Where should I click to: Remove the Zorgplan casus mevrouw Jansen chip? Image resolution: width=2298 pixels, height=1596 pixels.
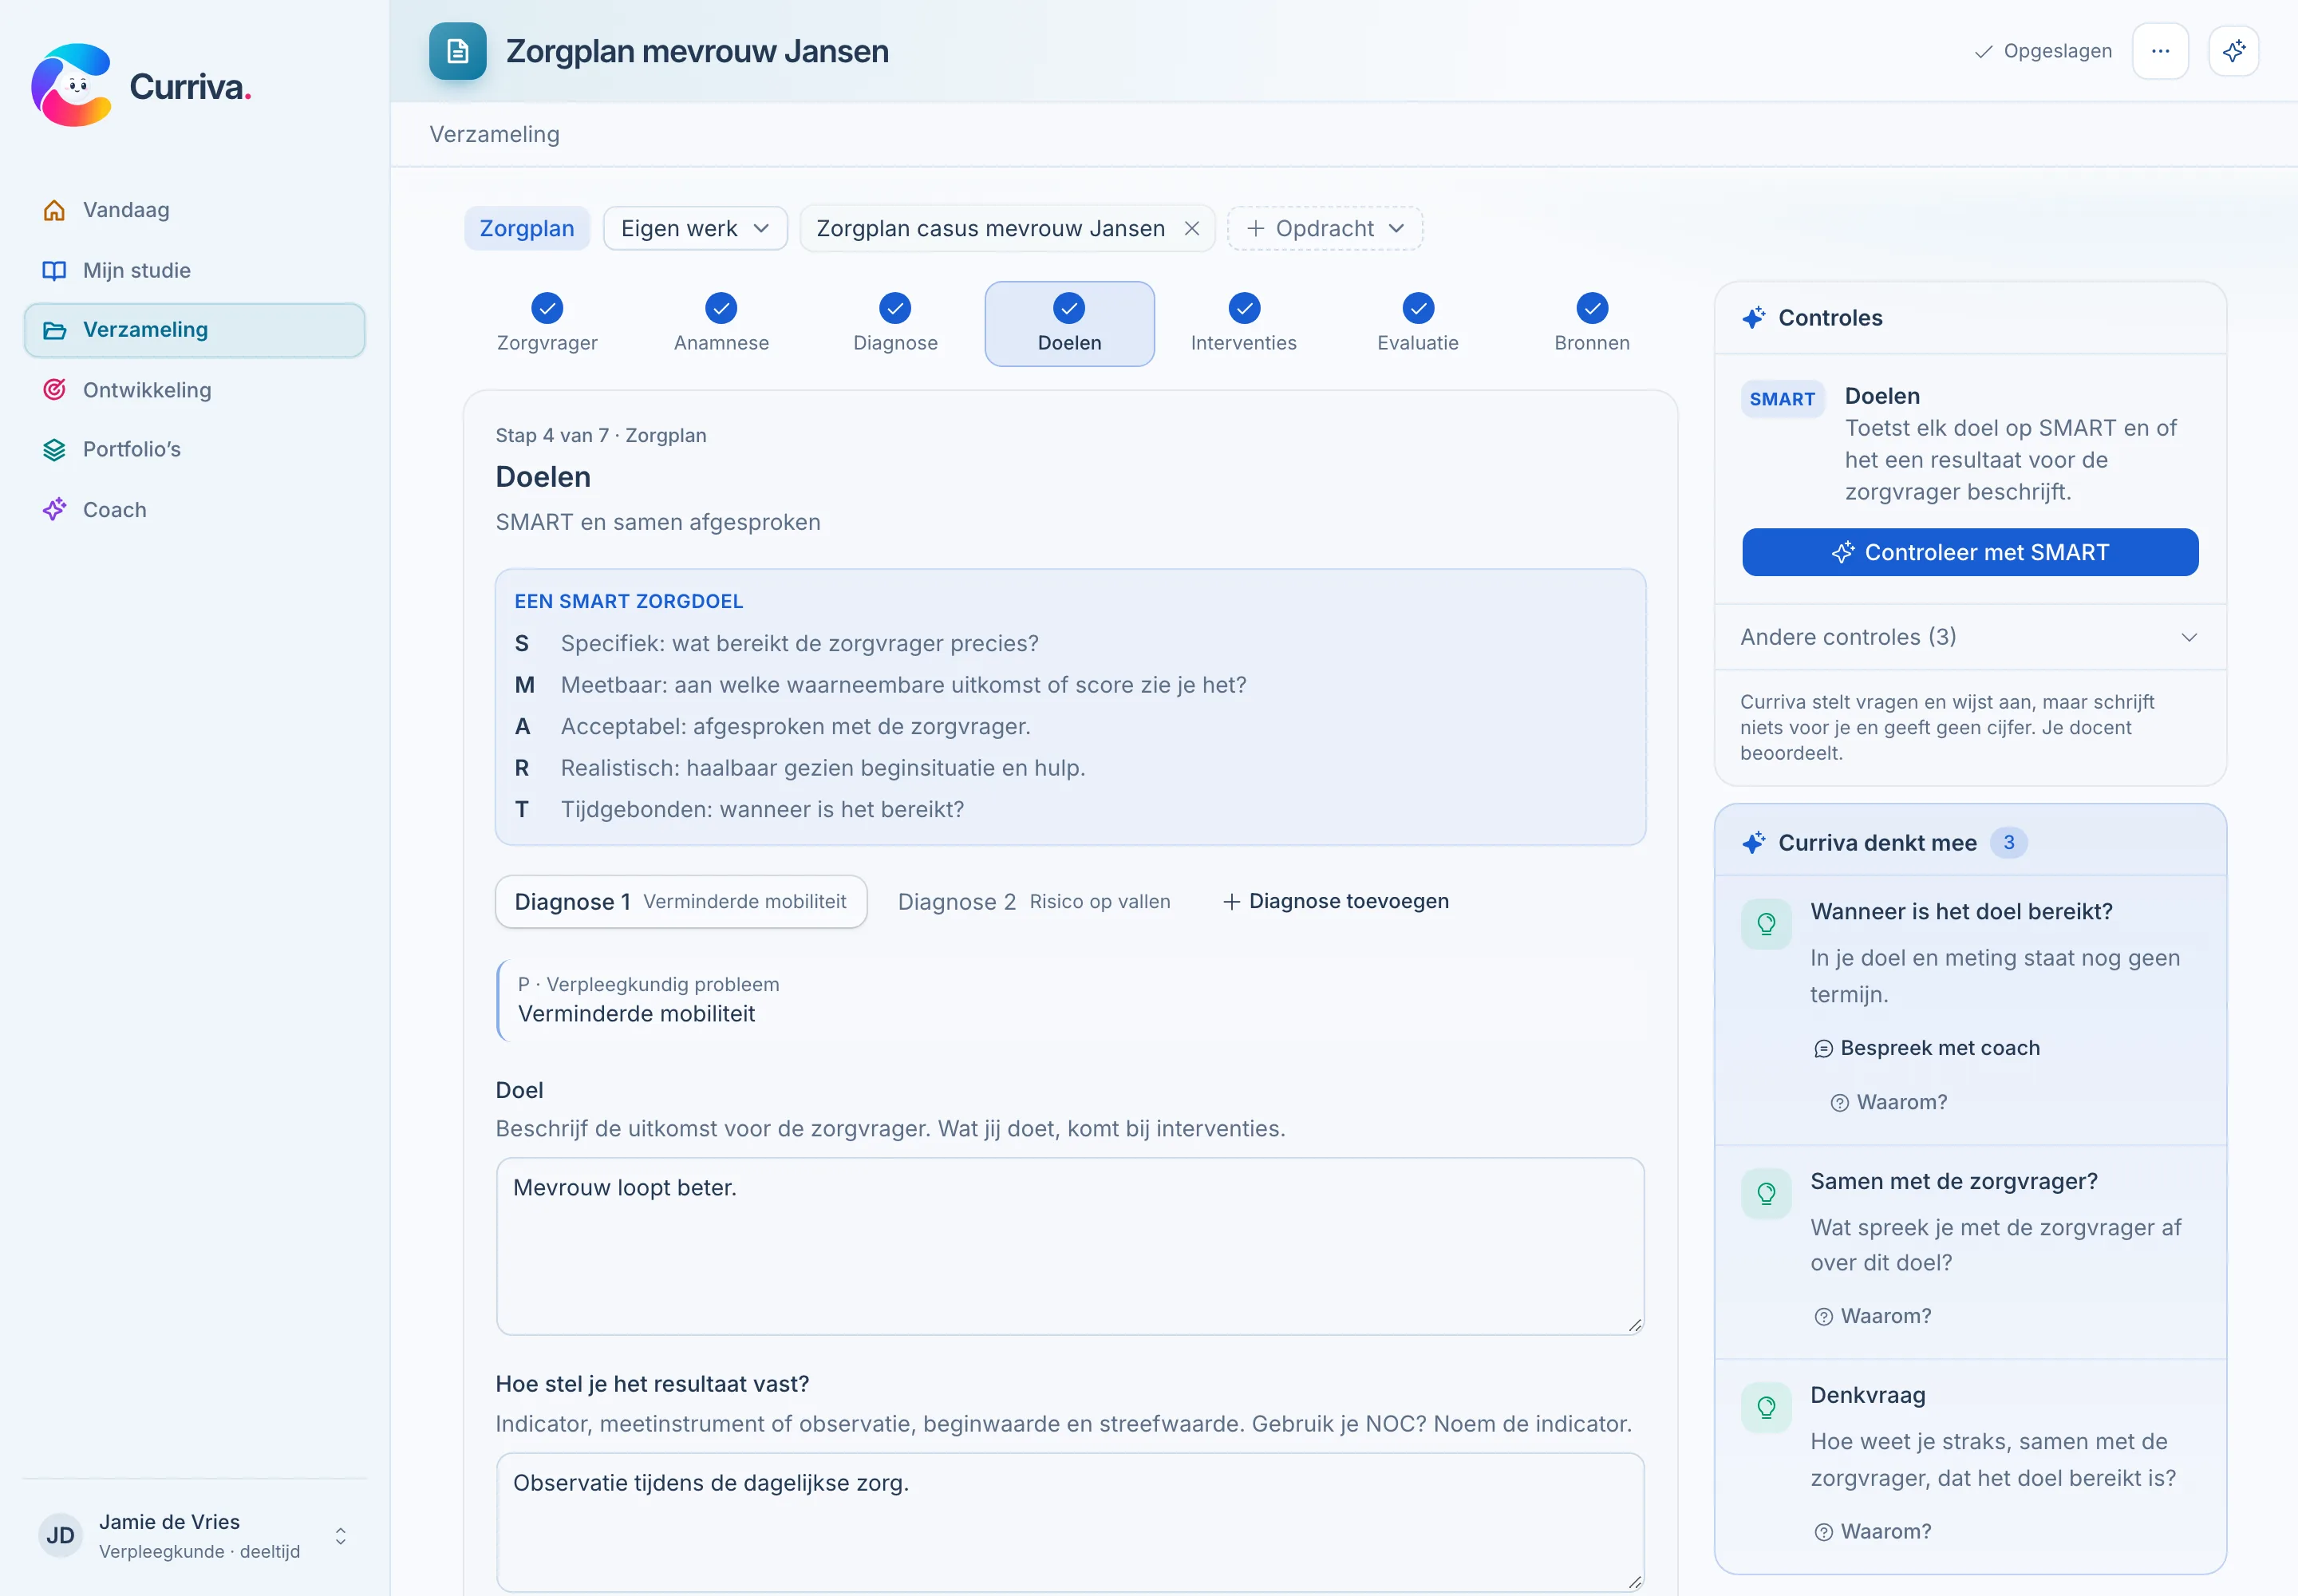click(1192, 229)
